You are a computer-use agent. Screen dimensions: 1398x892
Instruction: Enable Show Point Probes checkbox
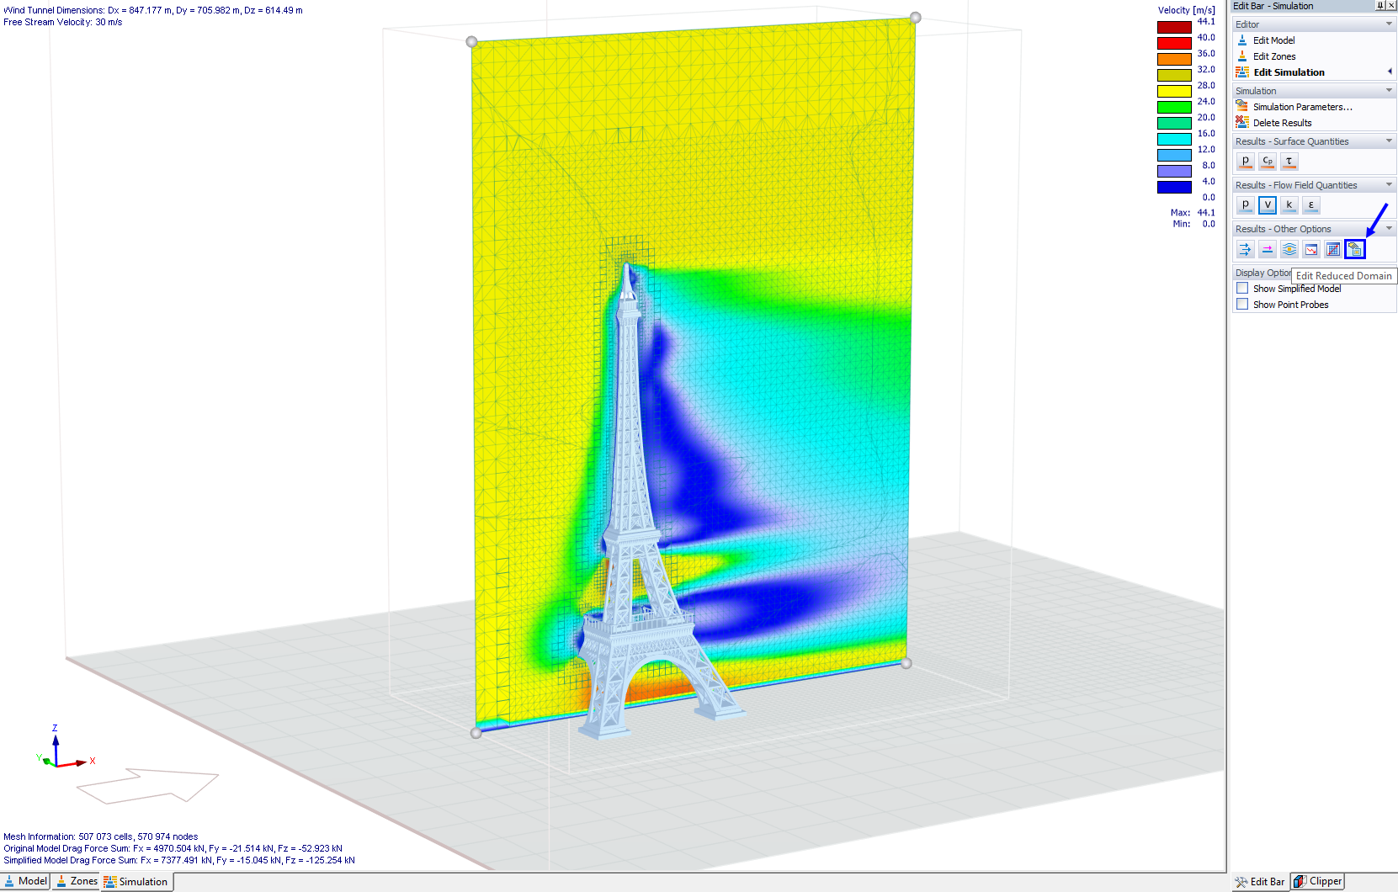[1242, 305]
